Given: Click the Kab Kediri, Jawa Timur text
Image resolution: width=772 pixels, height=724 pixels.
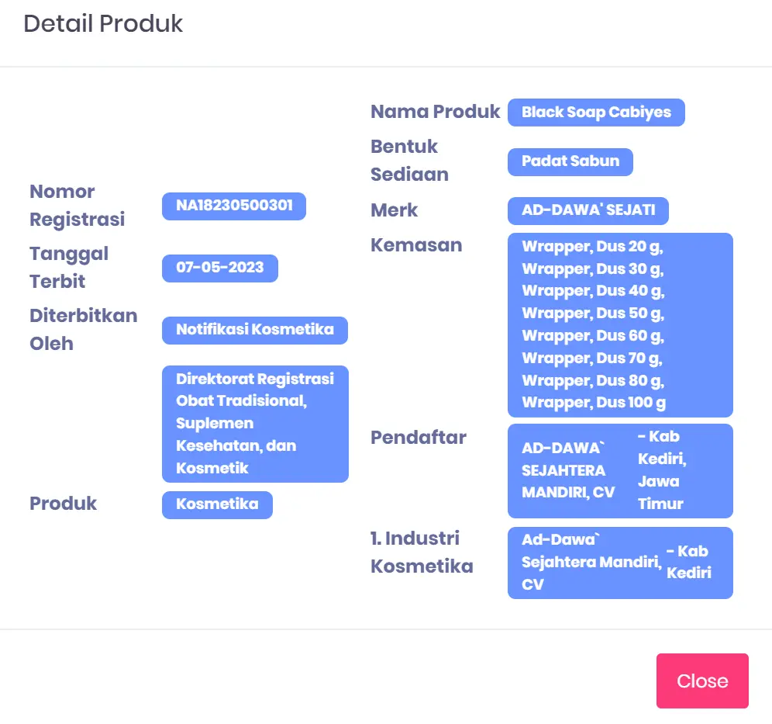Looking at the screenshot, I should [x=662, y=470].
